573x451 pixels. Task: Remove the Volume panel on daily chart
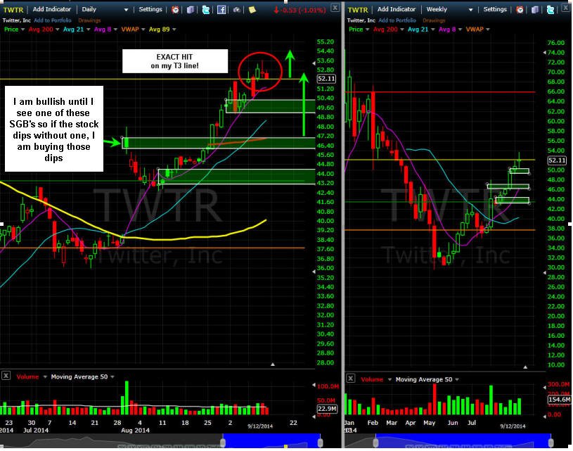(x=6, y=376)
